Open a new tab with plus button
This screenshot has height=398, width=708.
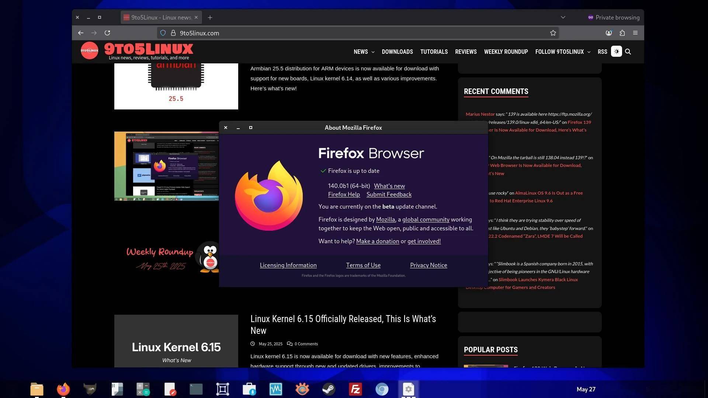point(210,18)
